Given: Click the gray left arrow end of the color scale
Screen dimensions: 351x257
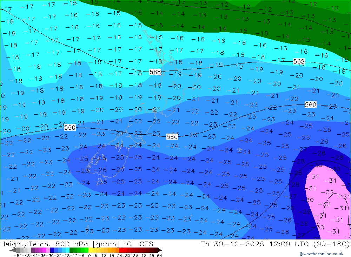Looking at the screenshot, I should point(13,250).
